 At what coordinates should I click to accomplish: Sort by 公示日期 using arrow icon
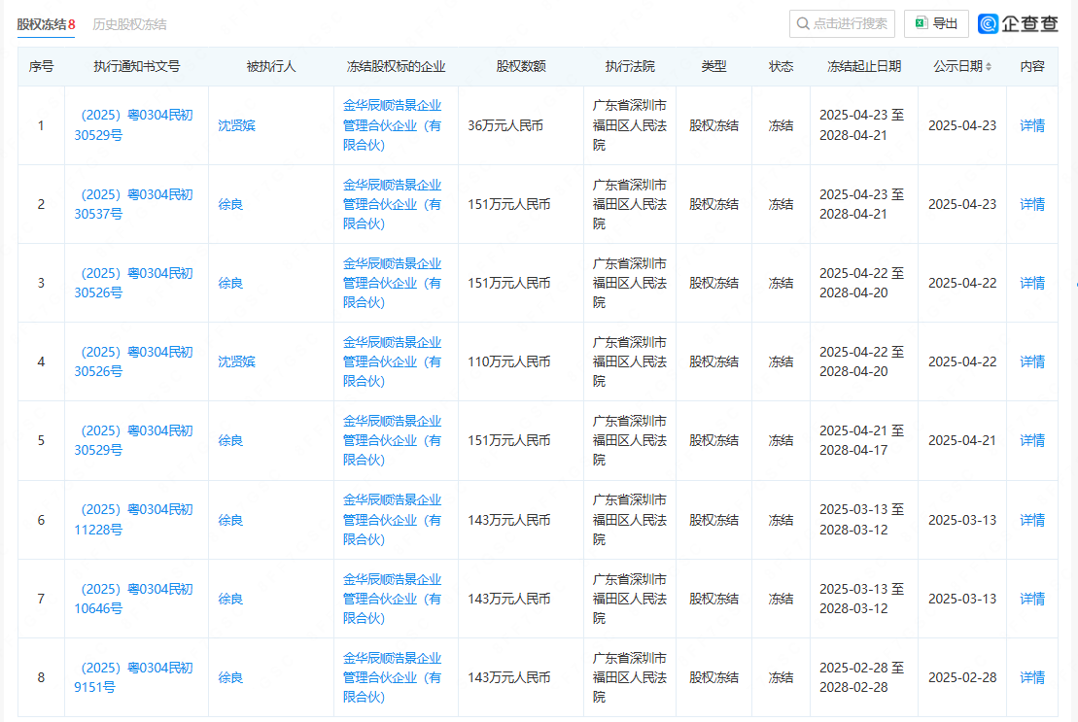pyautogui.click(x=989, y=67)
